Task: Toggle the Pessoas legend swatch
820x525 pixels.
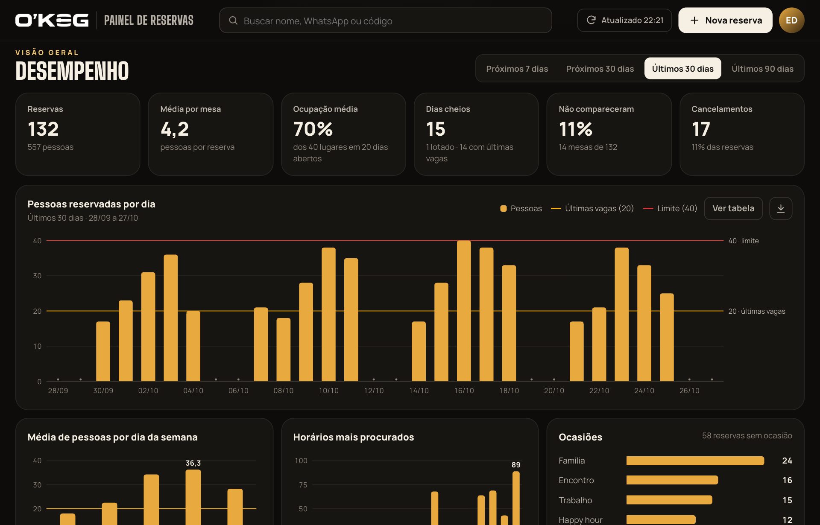Action: coord(504,208)
